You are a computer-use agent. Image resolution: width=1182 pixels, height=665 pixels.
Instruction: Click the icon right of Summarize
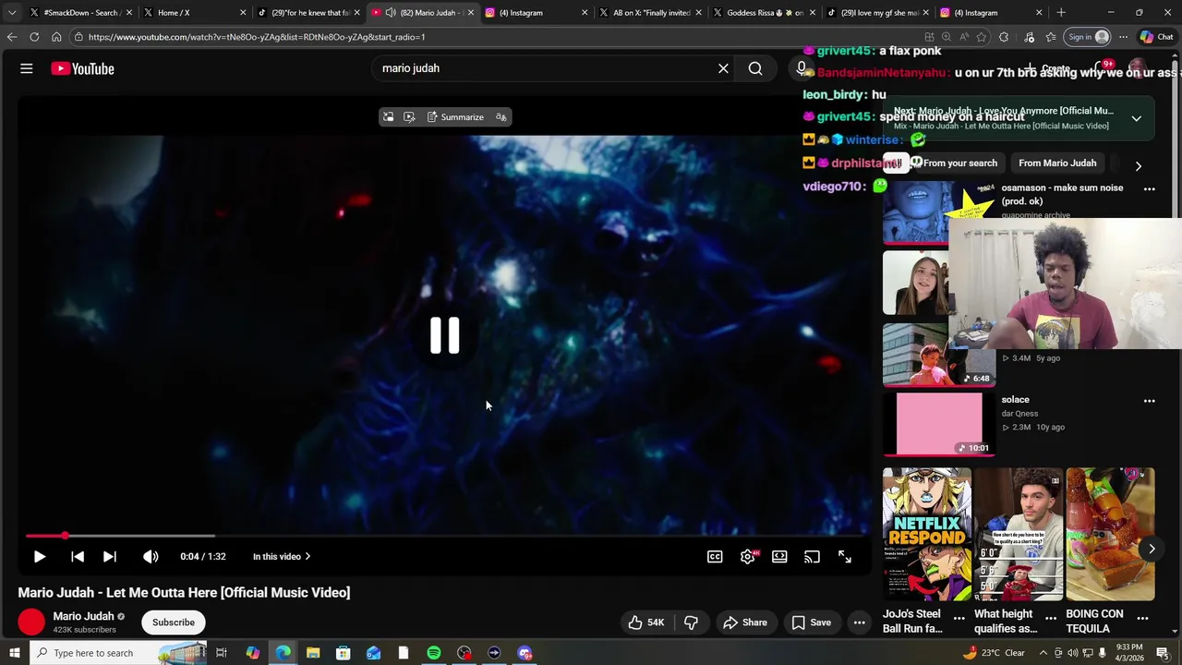501,117
